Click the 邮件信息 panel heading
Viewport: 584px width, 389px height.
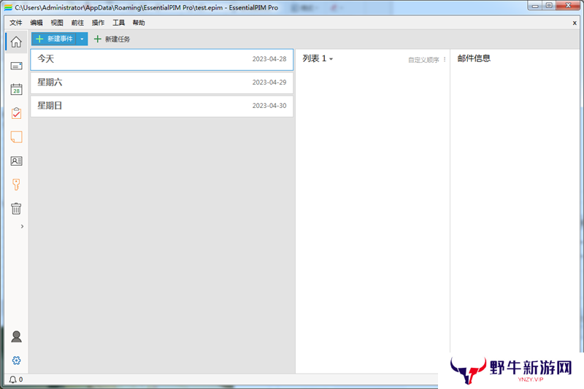[474, 58]
